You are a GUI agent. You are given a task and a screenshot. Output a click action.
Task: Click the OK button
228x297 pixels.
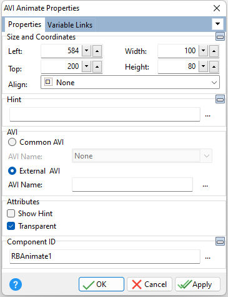pos(101,284)
